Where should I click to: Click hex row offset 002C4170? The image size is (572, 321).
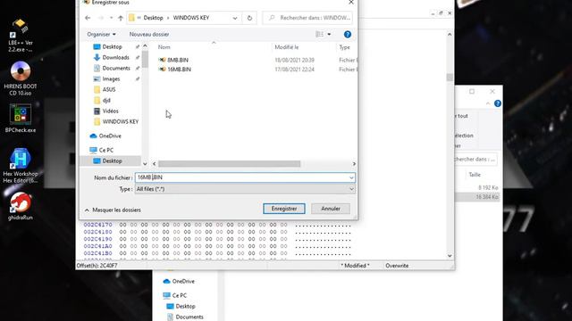click(x=97, y=225)
